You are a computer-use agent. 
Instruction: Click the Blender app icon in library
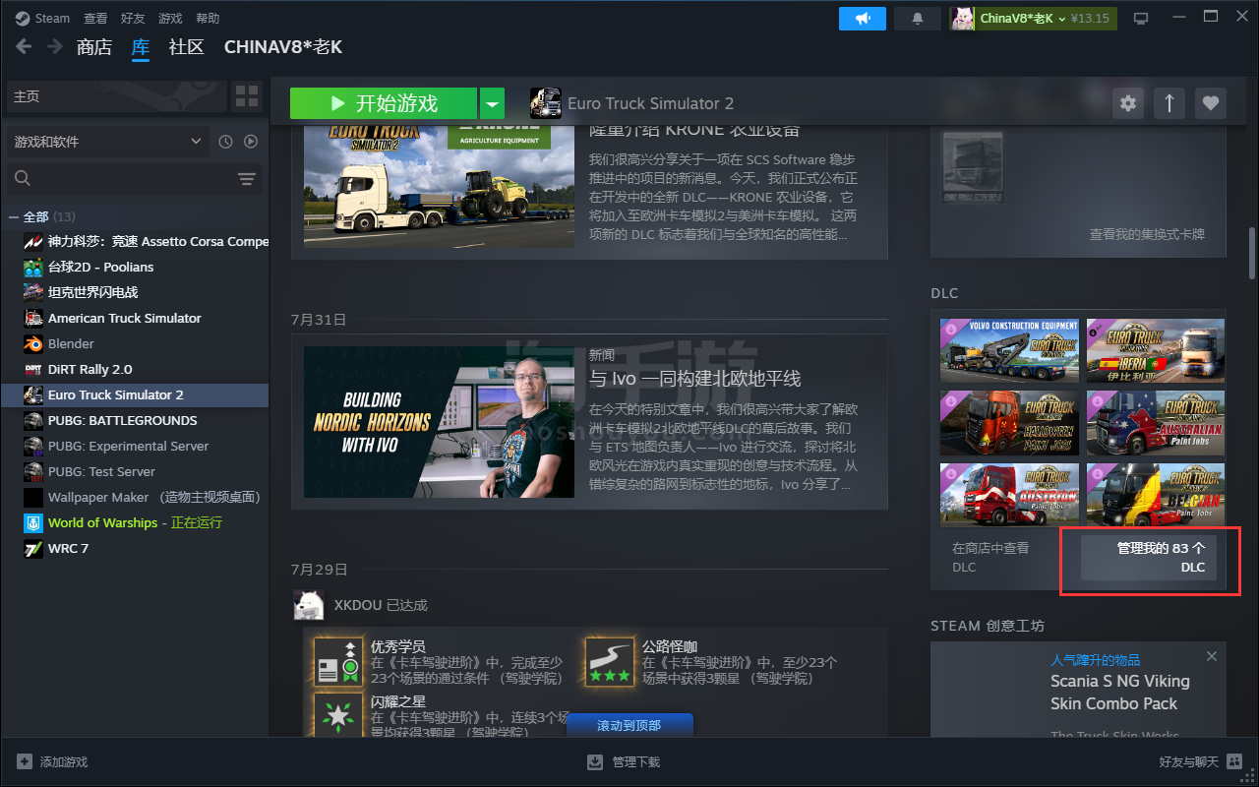[33, 343]
